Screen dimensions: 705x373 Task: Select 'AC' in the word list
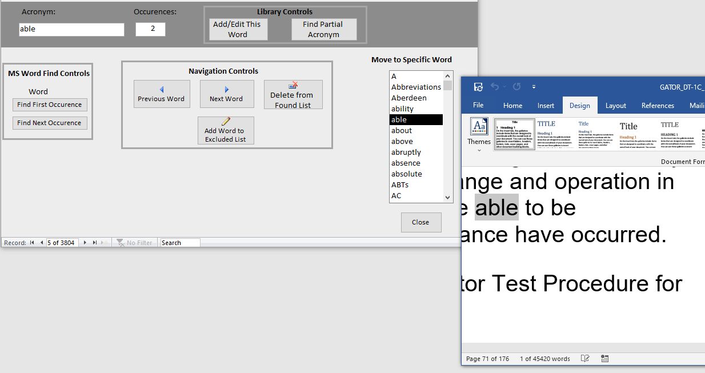pos(416,195)
